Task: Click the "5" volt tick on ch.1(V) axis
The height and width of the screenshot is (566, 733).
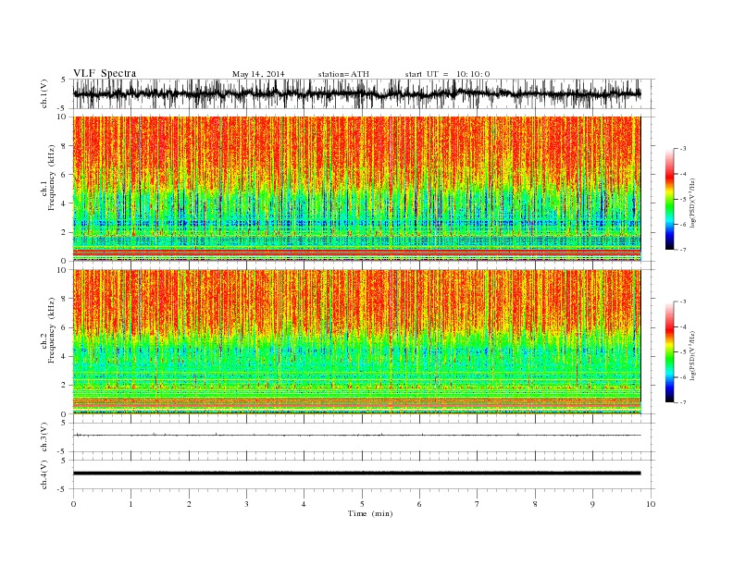Action: click(65, 80)
